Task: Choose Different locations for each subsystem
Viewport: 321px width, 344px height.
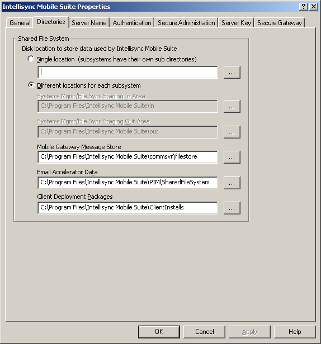Action: pyautogui.click(x=31, y=85)
